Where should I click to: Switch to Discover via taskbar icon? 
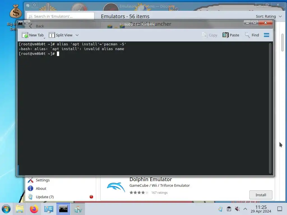(78, 209)
